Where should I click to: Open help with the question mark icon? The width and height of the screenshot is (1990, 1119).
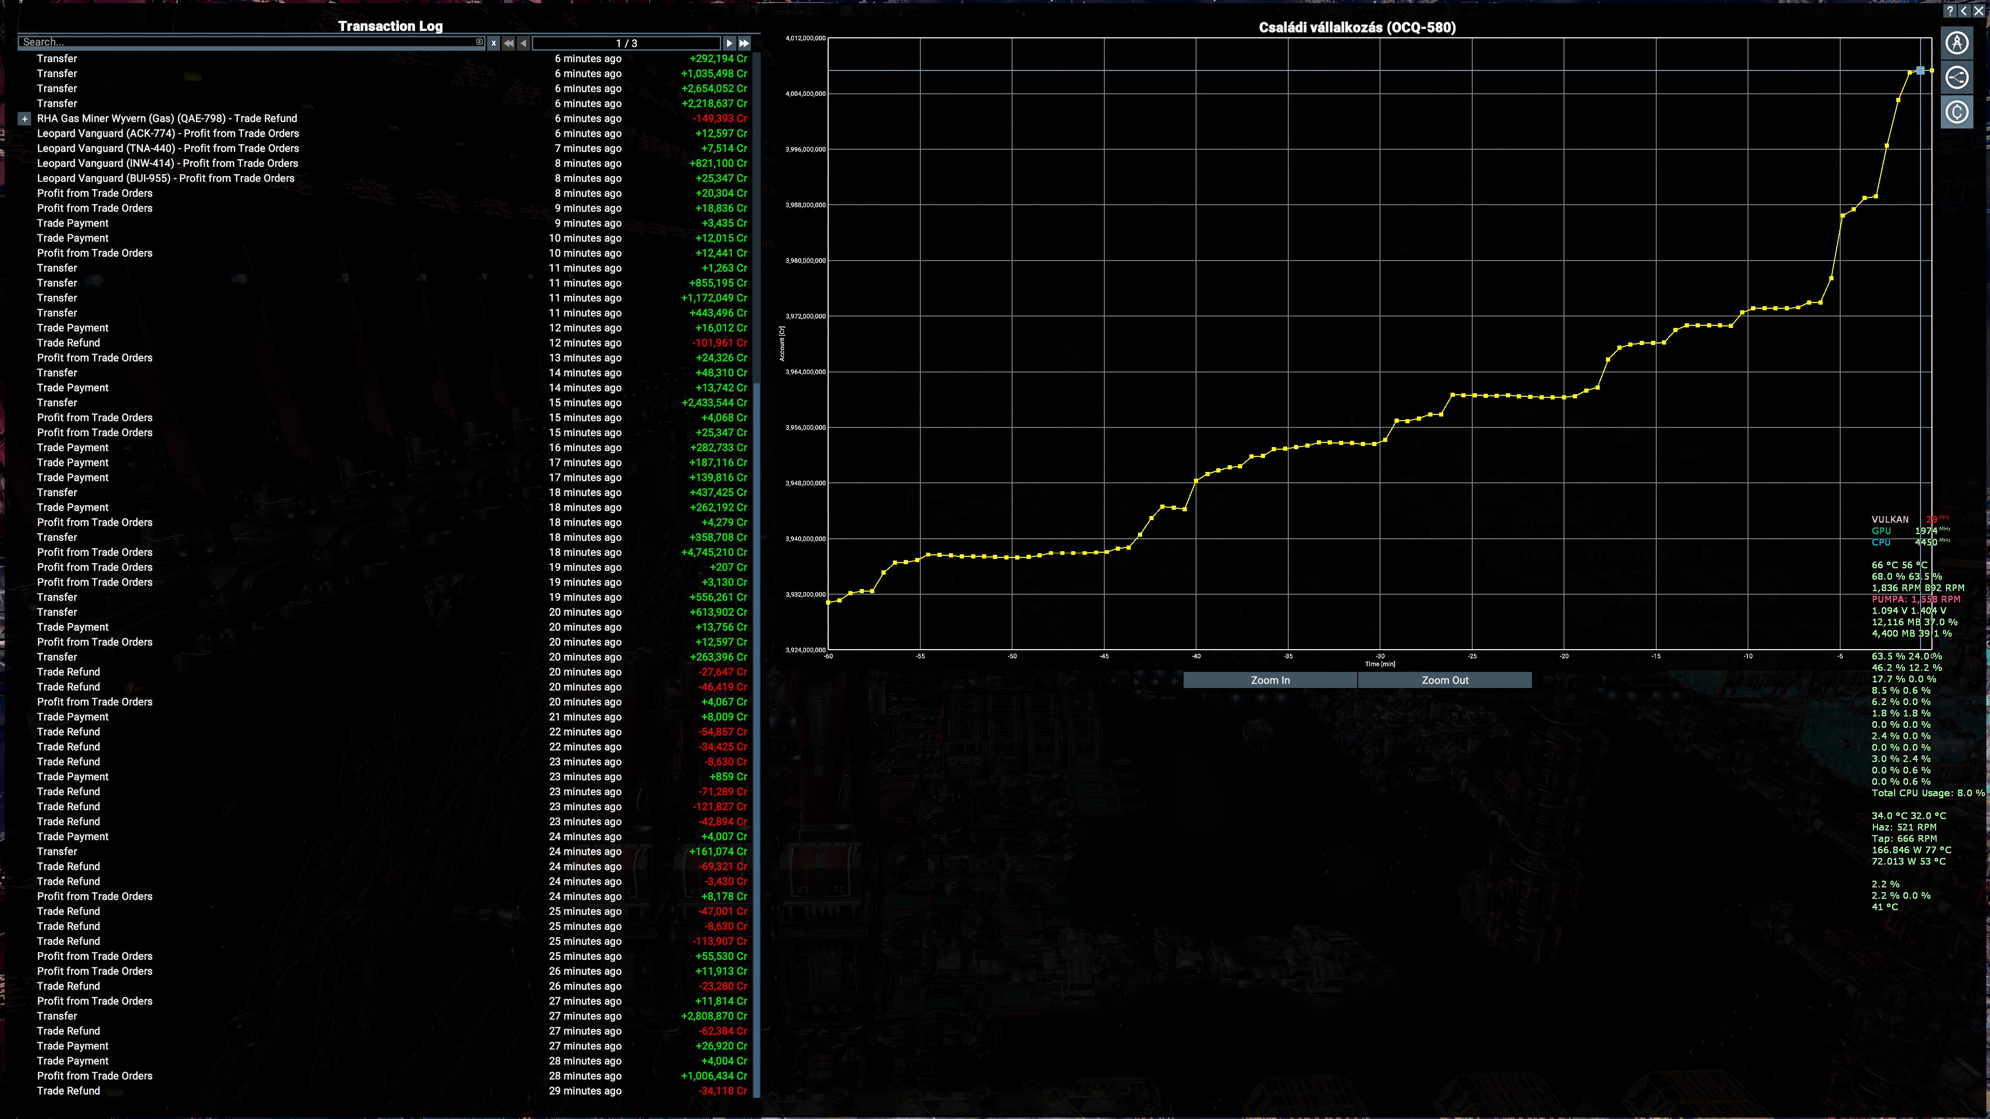pos(1951,11)
